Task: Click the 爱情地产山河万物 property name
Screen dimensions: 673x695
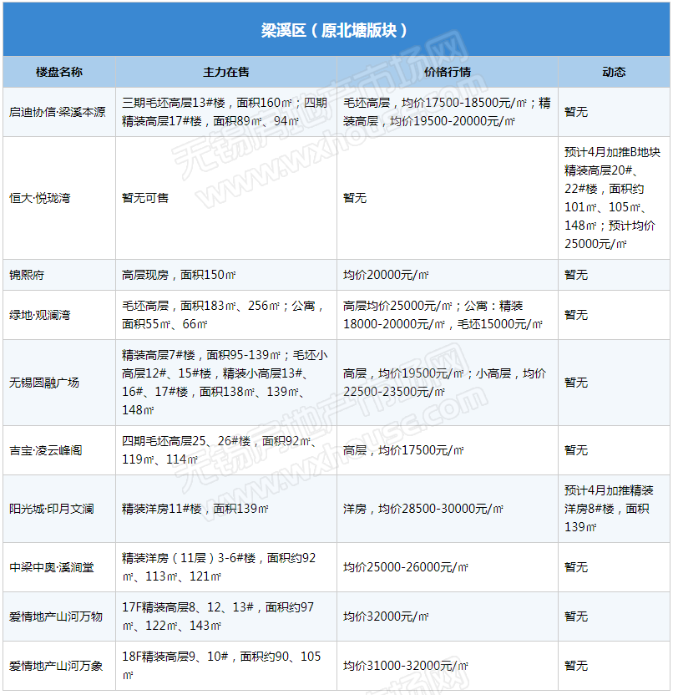Action: (56, 616)
